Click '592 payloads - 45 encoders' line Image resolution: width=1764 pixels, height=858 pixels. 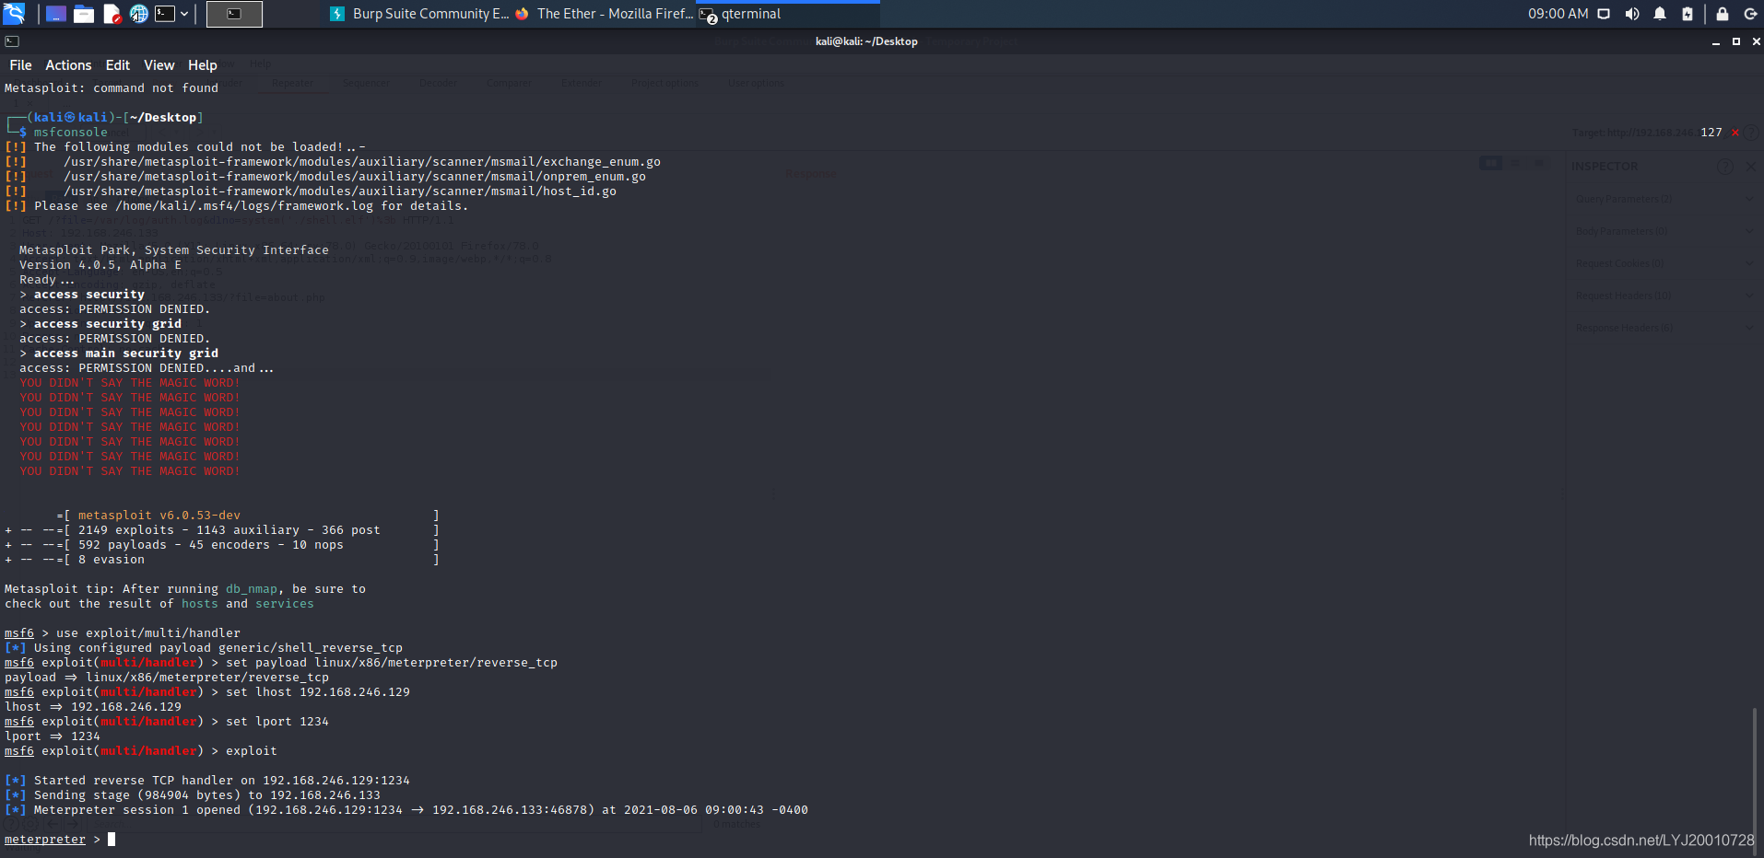(x=211, y=545)
